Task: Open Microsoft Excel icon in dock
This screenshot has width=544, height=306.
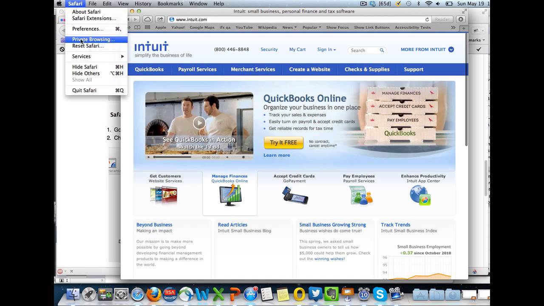Action: [x=218, y=294]
